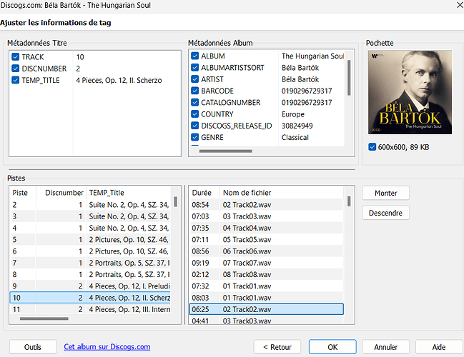Uncheck the TRACK metadata checkbox
The image size is (464, 357).
pyautogui.click(x=16, y=56)
